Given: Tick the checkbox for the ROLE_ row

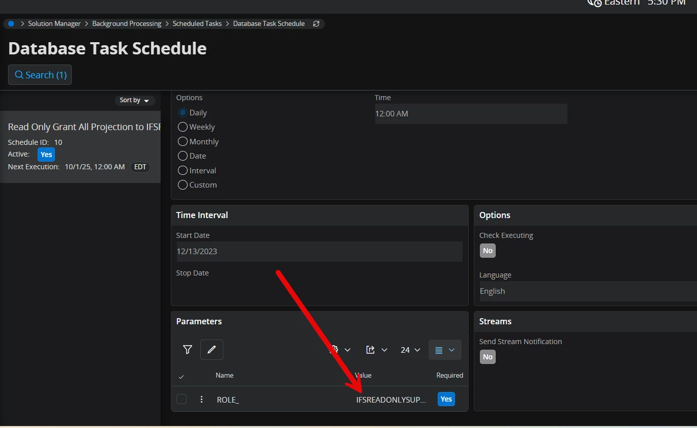Looking at the screenshot, I should click(x=181, y=400).
